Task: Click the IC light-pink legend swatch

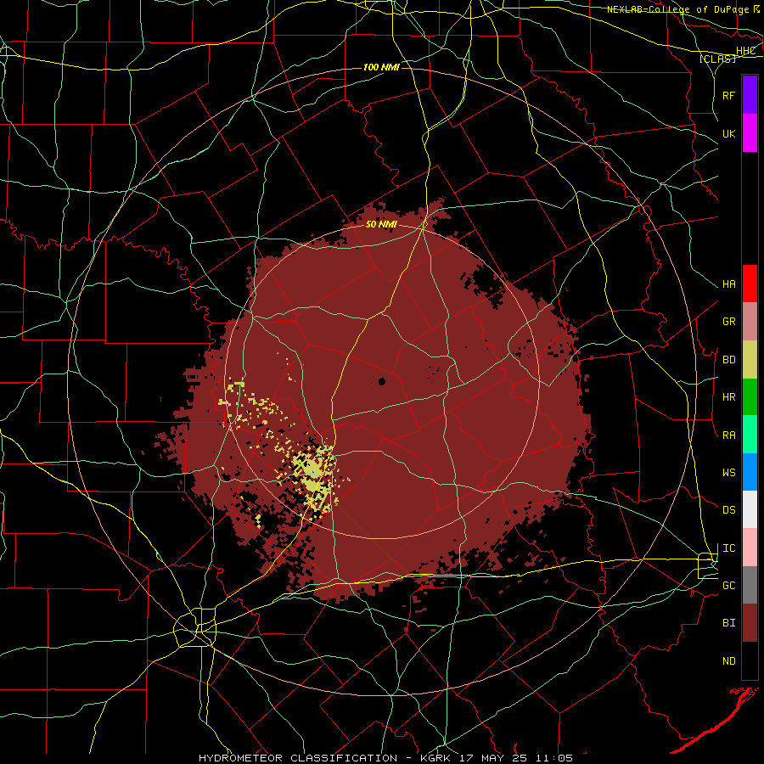Action: point(750,548)
